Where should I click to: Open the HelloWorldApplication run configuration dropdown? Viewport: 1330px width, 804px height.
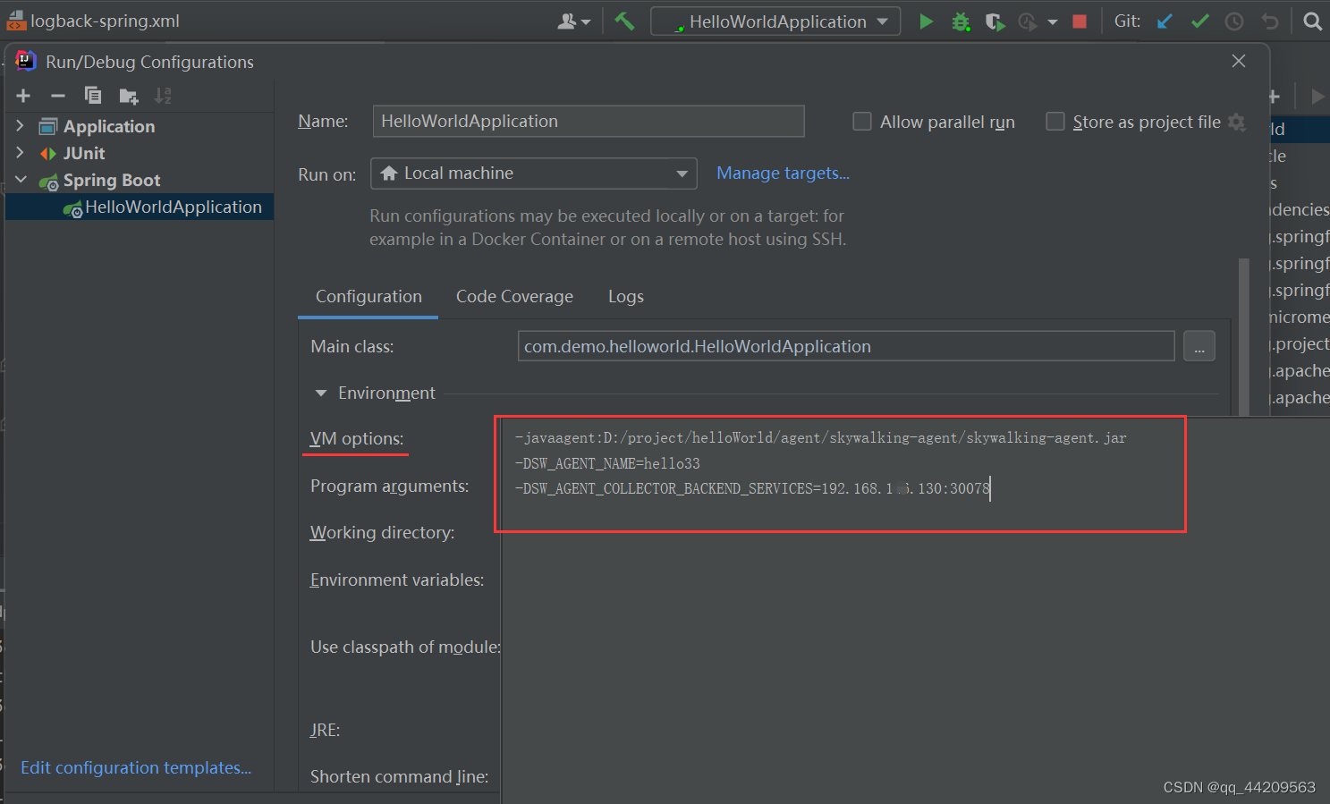point(775,21)
